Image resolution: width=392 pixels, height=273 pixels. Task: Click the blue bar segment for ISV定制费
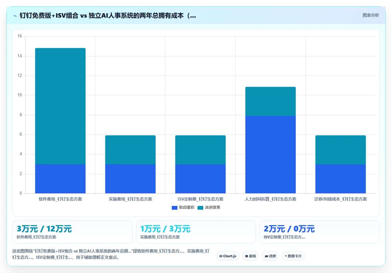tap(200, 179)
